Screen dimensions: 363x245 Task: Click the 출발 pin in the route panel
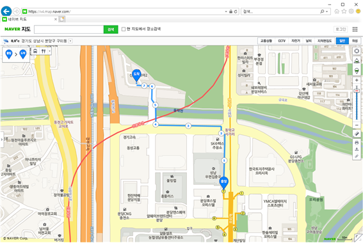9,54
